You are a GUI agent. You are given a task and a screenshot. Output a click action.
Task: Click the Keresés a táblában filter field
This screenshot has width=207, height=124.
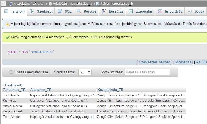point(147,72)
